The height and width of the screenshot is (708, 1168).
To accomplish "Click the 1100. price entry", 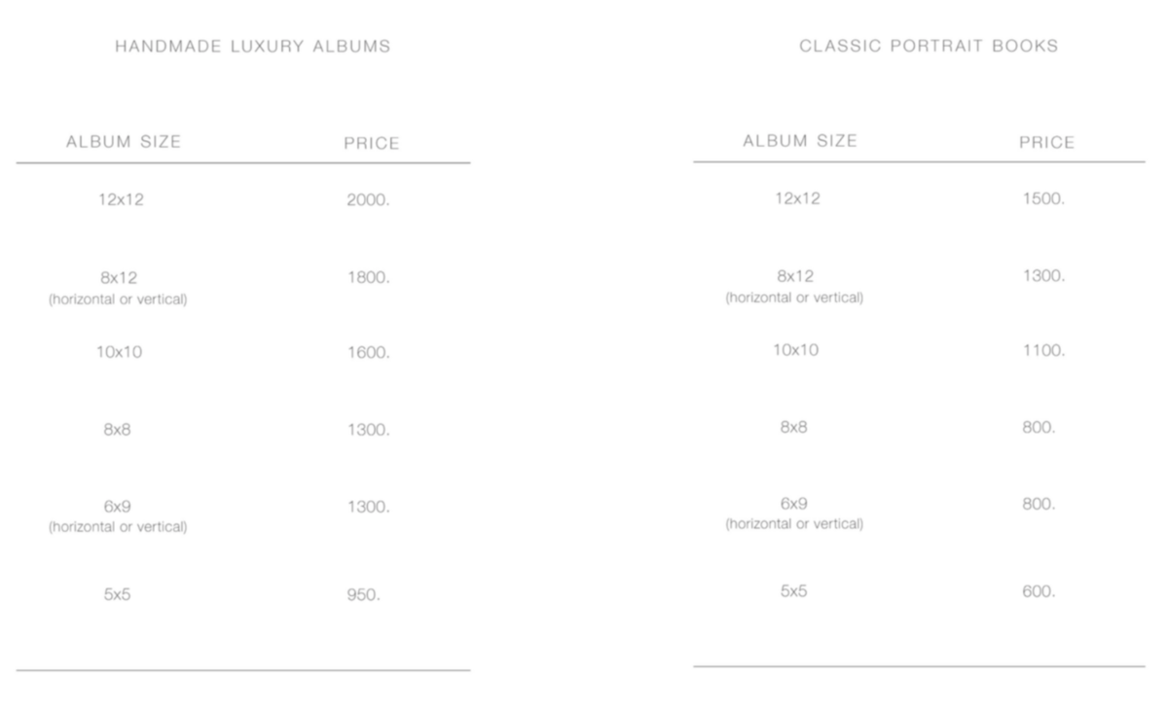I will click(1043, 350).
